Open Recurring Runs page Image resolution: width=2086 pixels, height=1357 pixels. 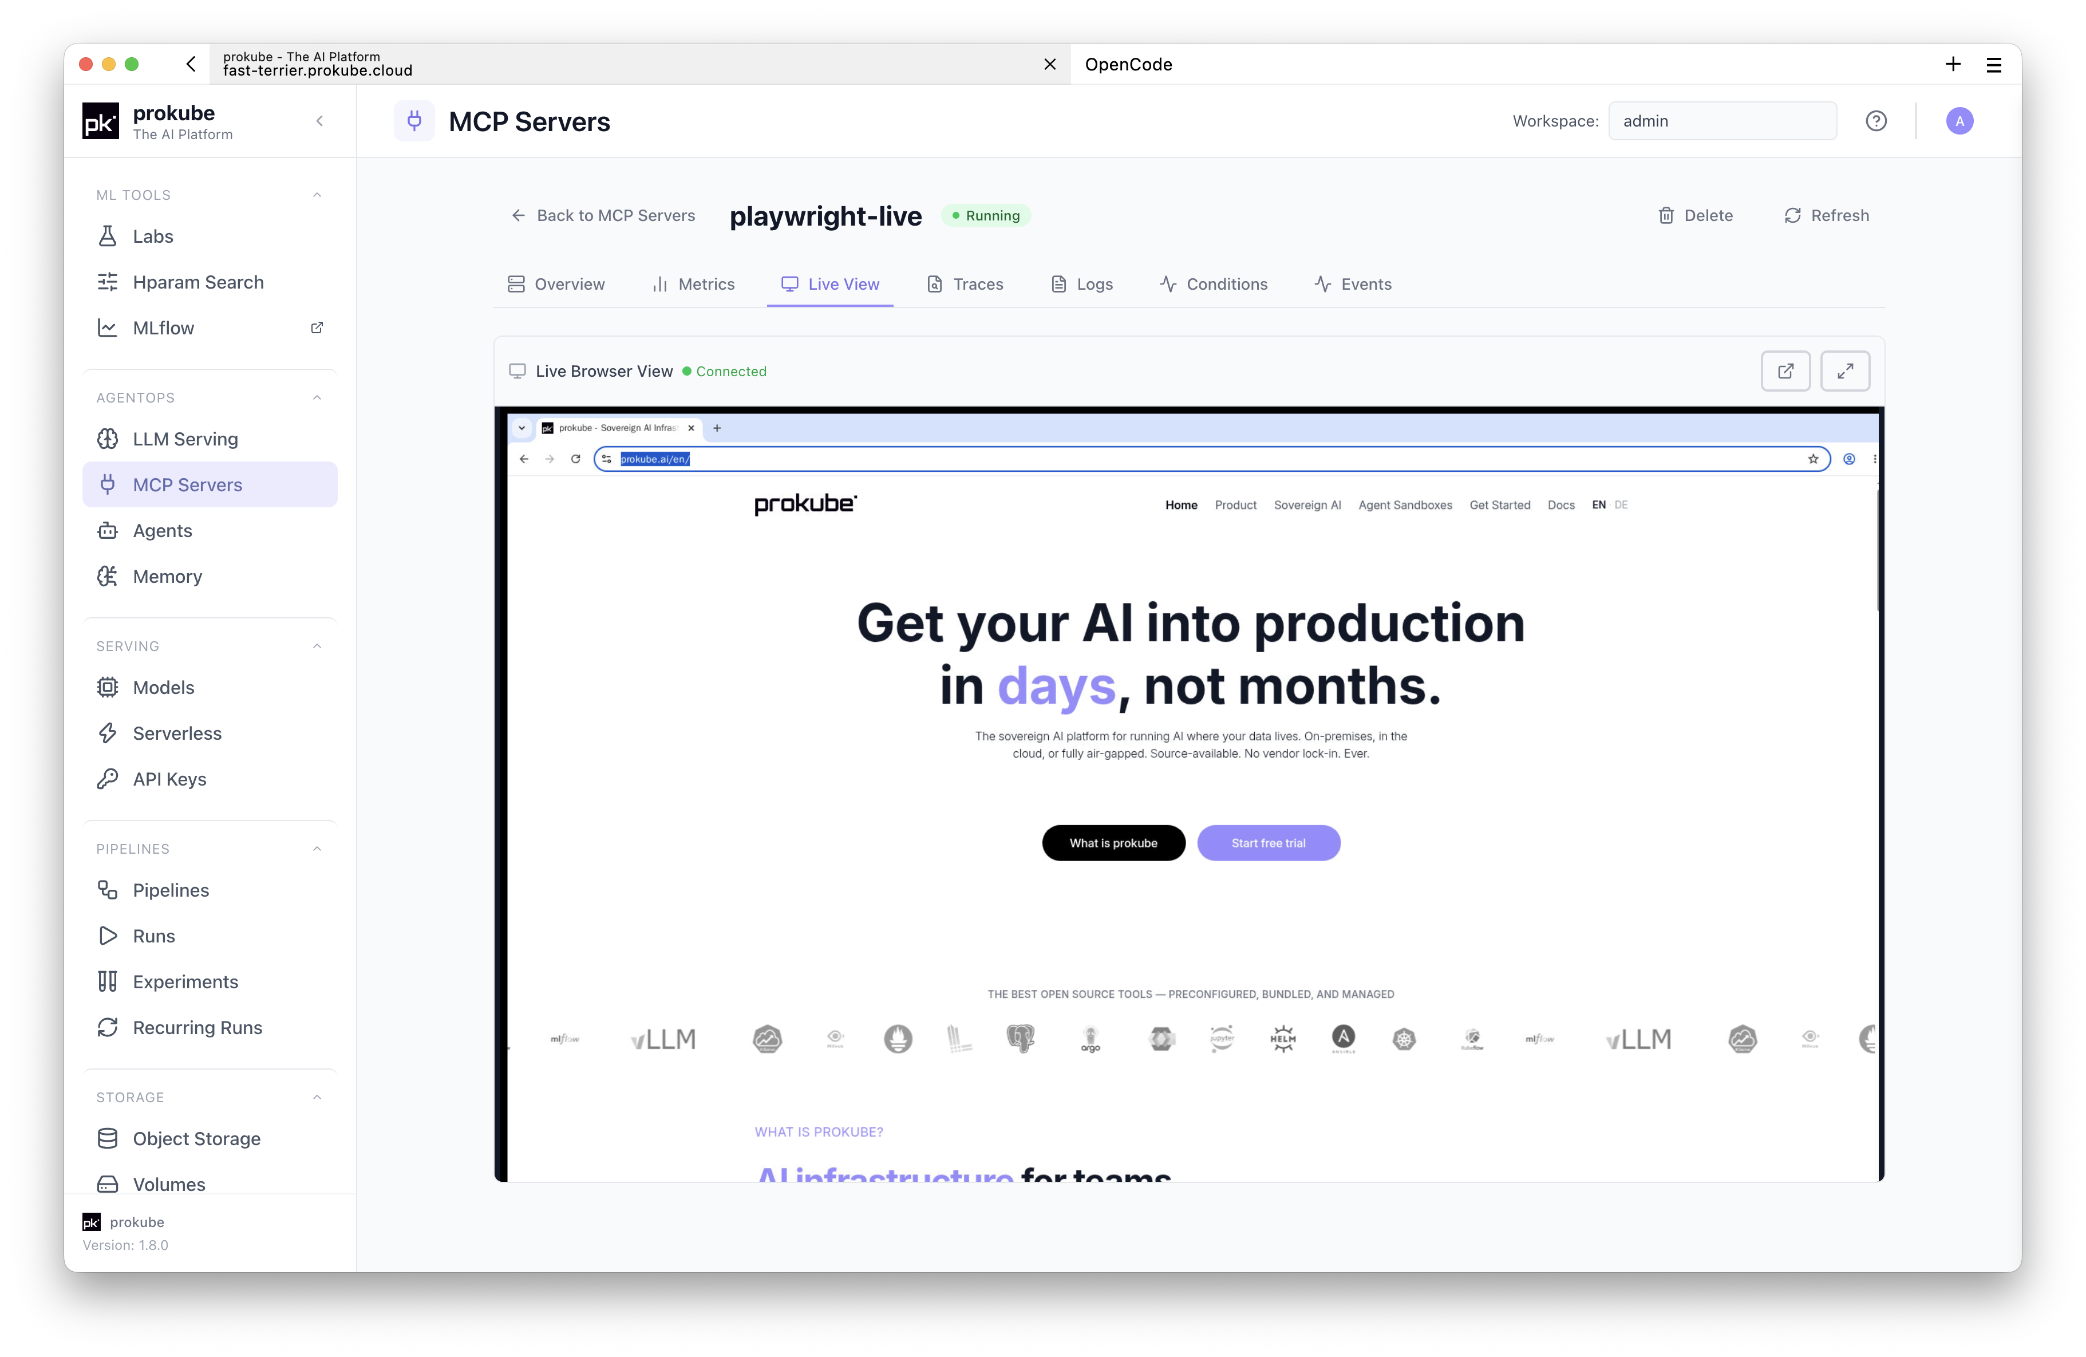click(x=210, y=1027)
